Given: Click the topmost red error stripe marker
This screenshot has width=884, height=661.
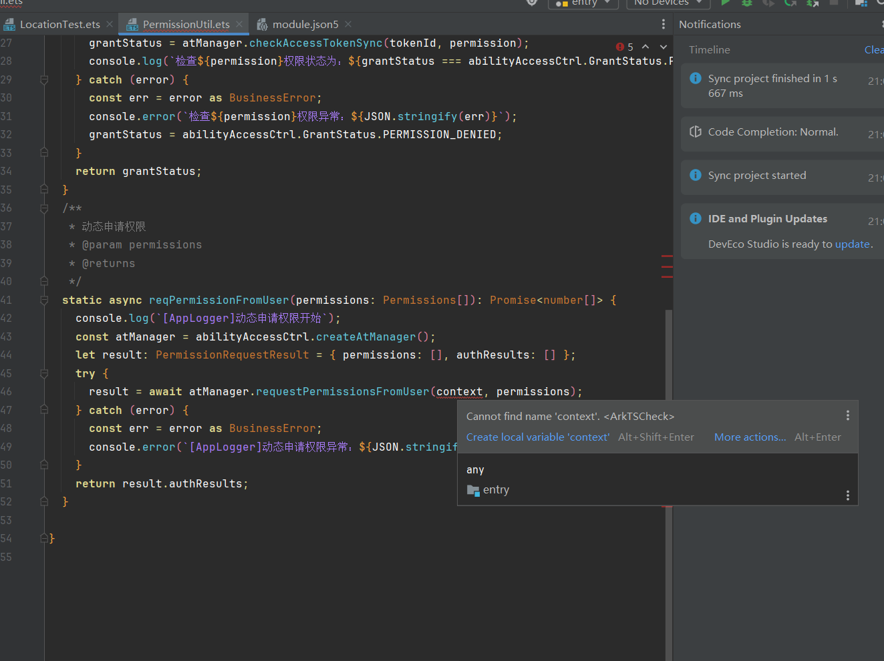Looking at the screenshot, I should (667, 256).
